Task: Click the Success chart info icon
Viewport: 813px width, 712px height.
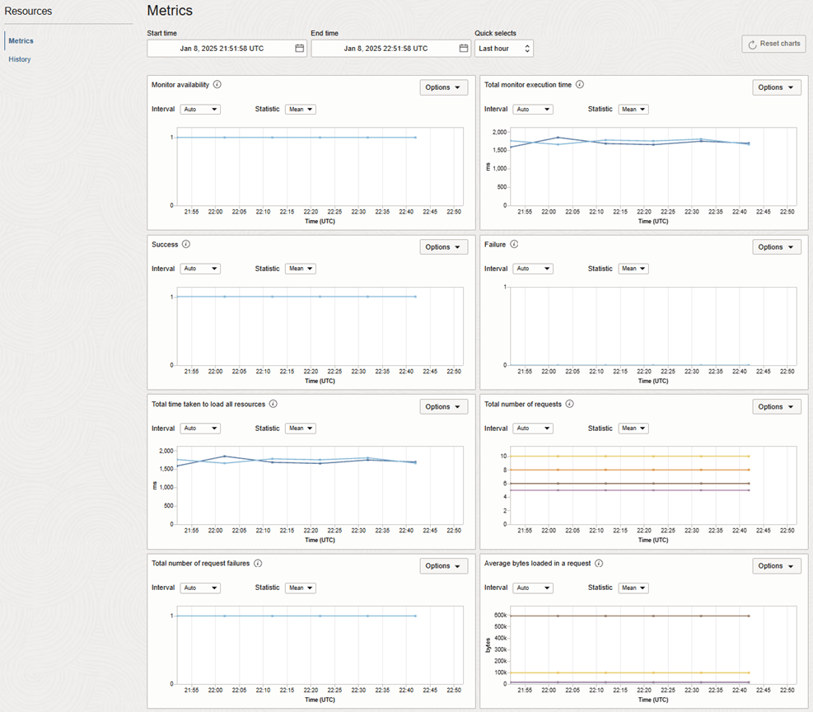Action: pyautogui.click(x=186, y=244)
